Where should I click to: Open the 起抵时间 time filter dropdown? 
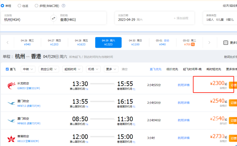(x=72, y=69)
